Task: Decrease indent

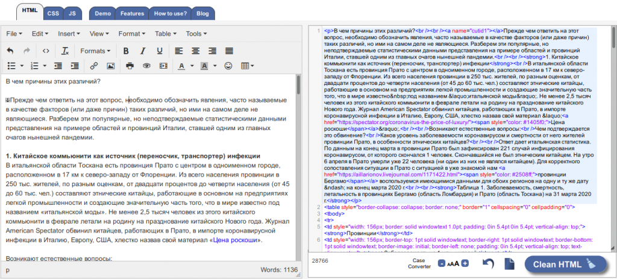Action: tap(58, 66)
